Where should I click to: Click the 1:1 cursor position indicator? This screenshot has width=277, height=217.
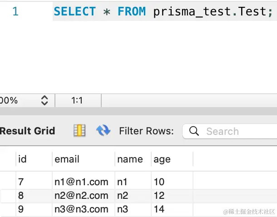point(77,100)
